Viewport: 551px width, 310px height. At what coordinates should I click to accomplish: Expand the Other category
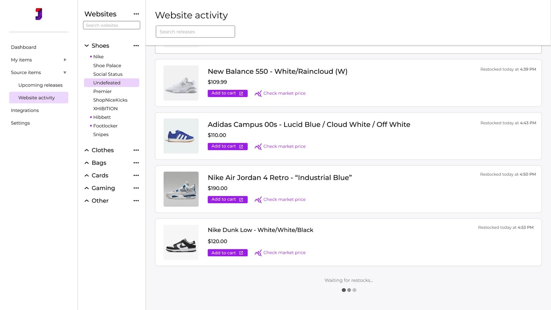click(87, 201)
